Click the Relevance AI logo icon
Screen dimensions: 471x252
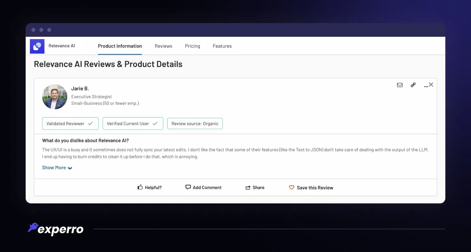point(37,46)
